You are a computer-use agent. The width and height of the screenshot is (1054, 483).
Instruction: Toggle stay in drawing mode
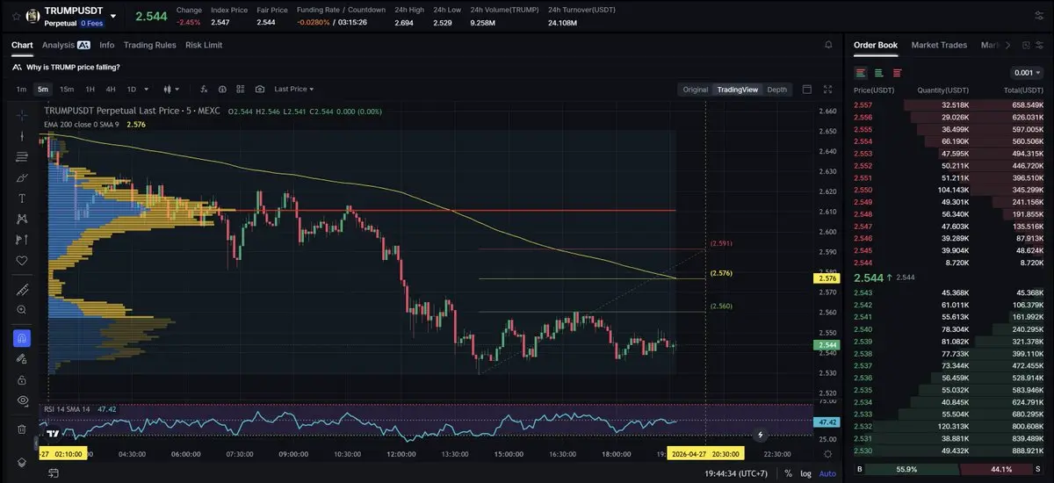coord(22,359)
